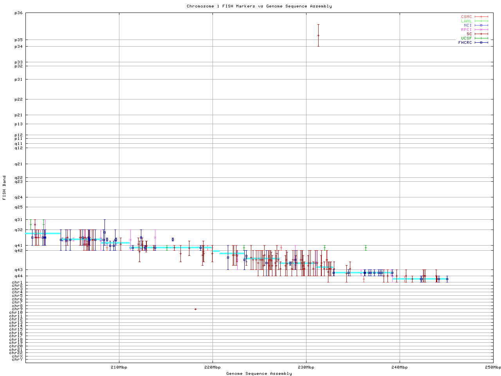Click the 250Mbp x-axis tick label
501x376 pixels.
click(493, 367)
